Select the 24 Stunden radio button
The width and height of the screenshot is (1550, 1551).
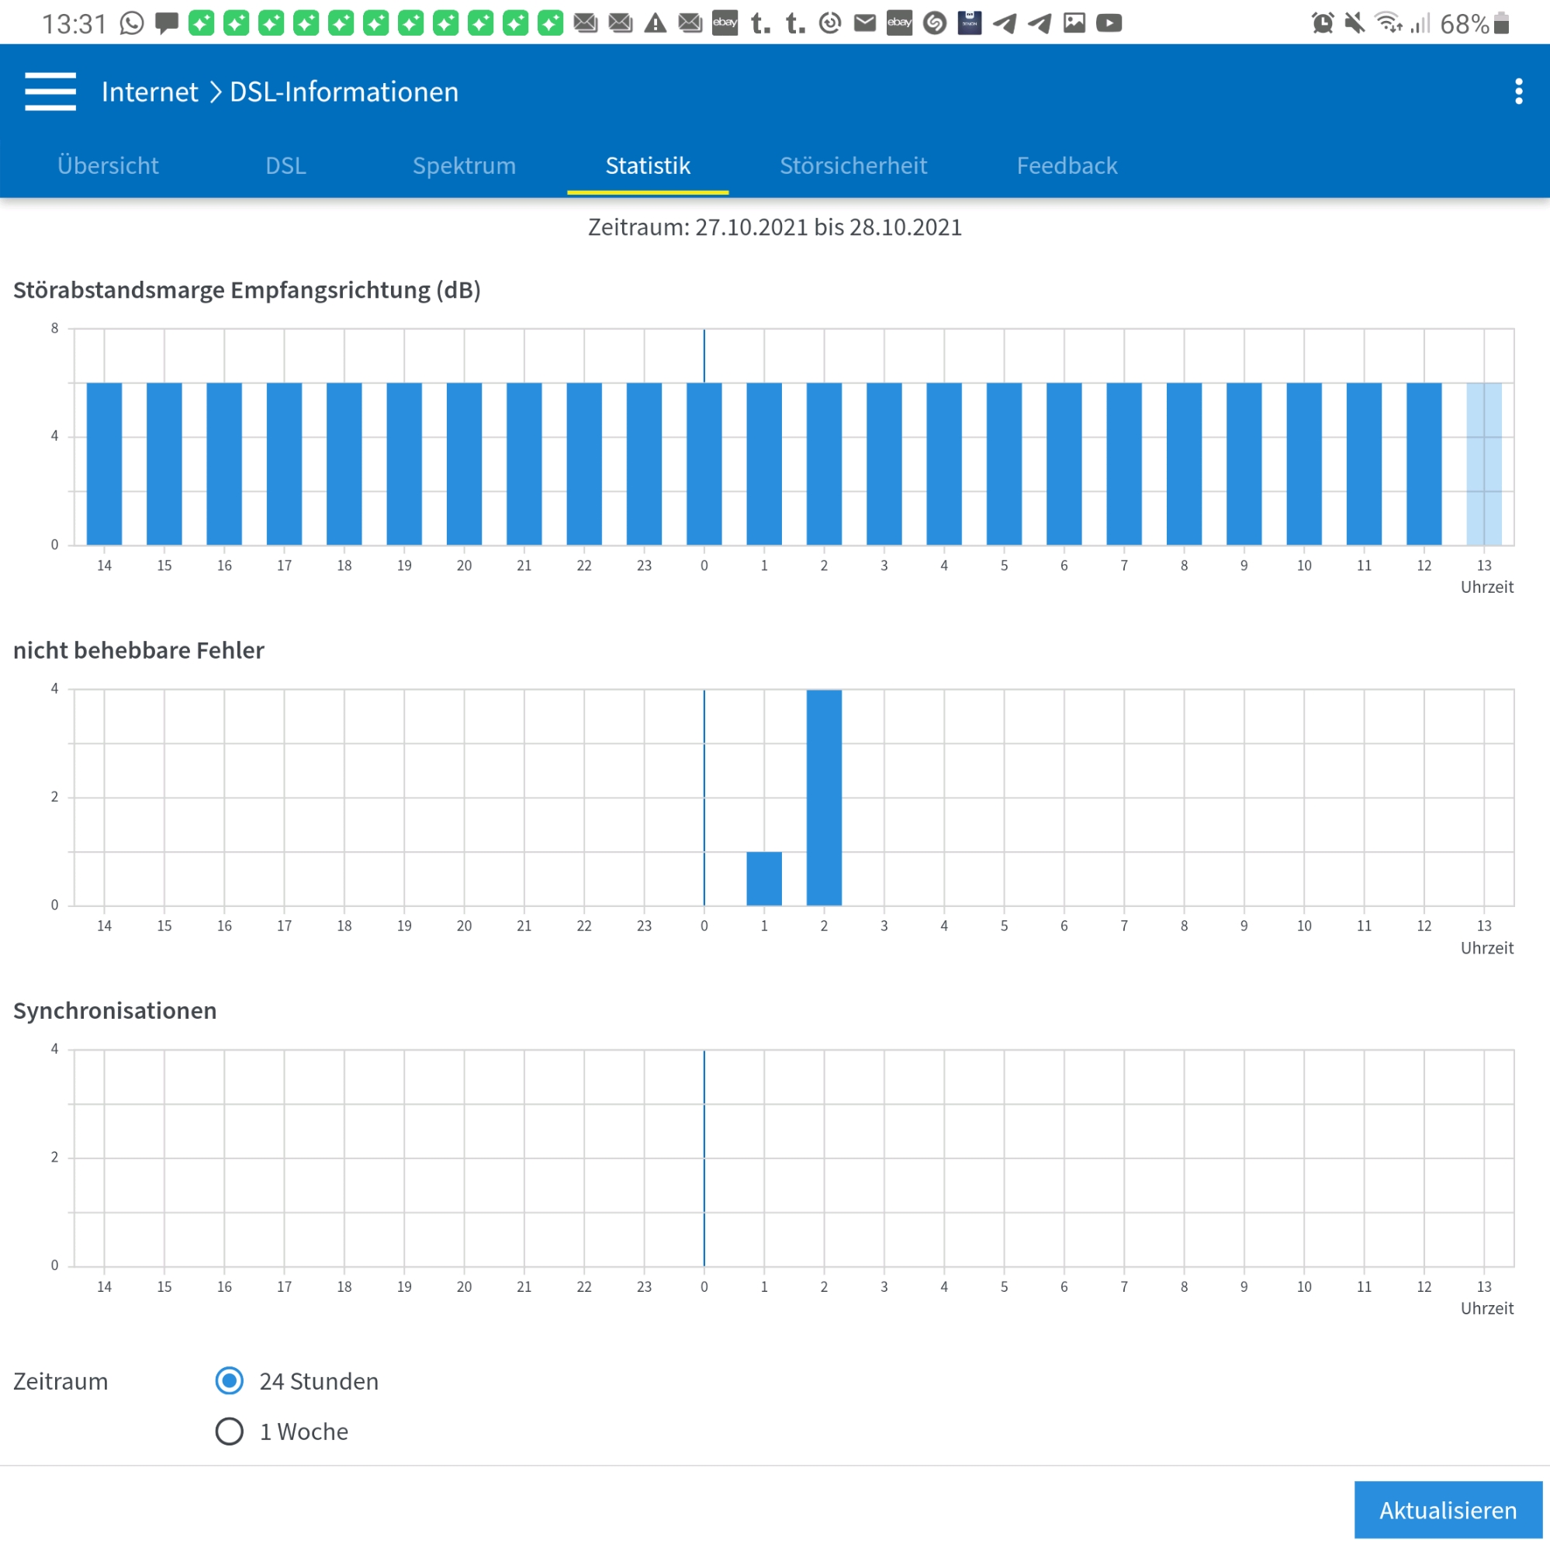coord(230,1381)
